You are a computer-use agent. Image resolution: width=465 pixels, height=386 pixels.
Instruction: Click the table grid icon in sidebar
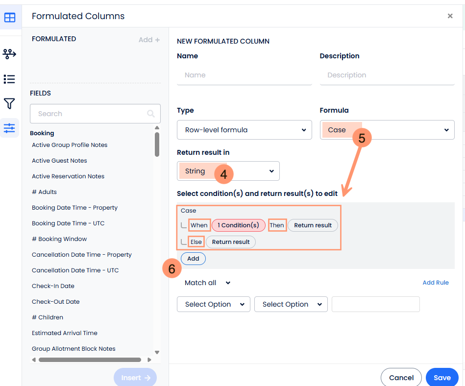pyautogui.click(x=10, y=18)
